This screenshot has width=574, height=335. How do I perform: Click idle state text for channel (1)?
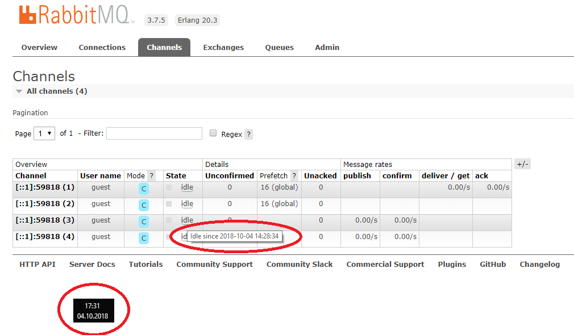click(187, 187)
